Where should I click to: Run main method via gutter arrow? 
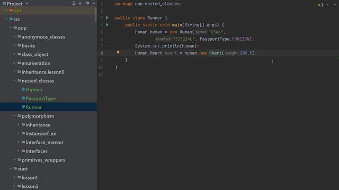click(x=107, y=25)
